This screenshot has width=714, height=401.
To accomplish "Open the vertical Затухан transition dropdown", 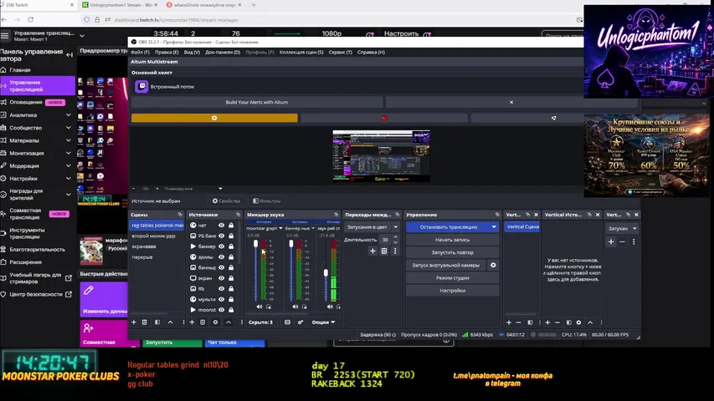I will click(x=622, y=229).
